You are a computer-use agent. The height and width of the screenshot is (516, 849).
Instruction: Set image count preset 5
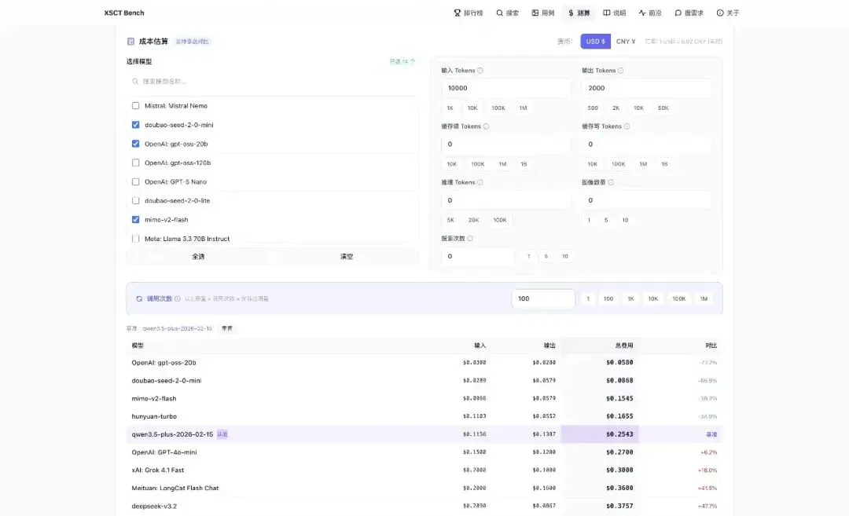(x=606, y=220)
